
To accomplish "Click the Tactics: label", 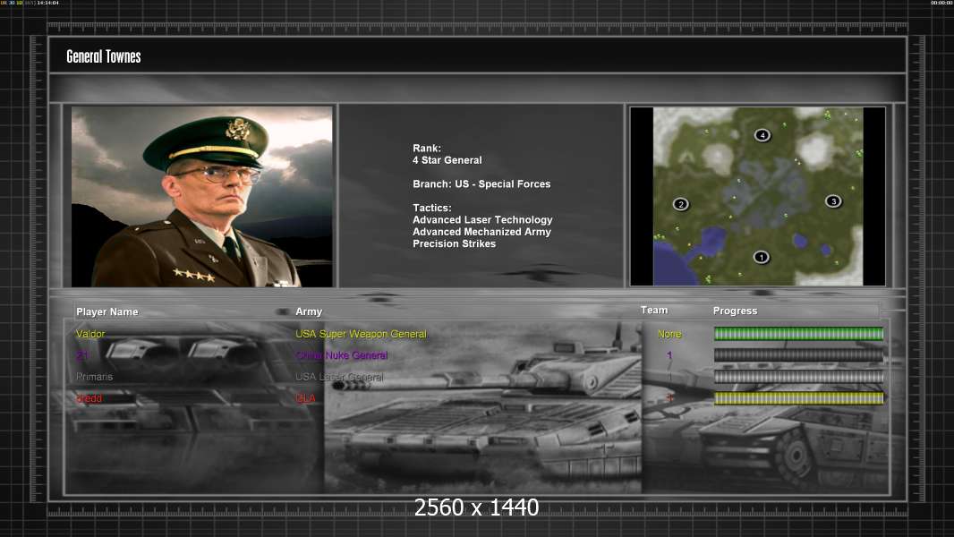I will [x=432, y=208].
